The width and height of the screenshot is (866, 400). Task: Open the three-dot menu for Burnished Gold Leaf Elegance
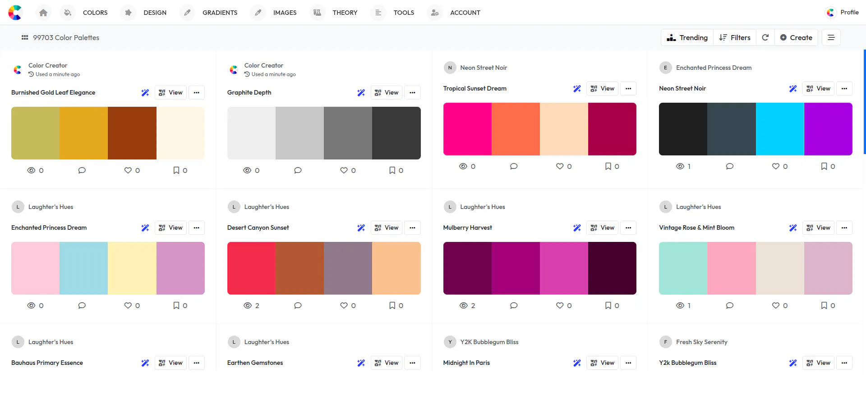coord(197,93)
